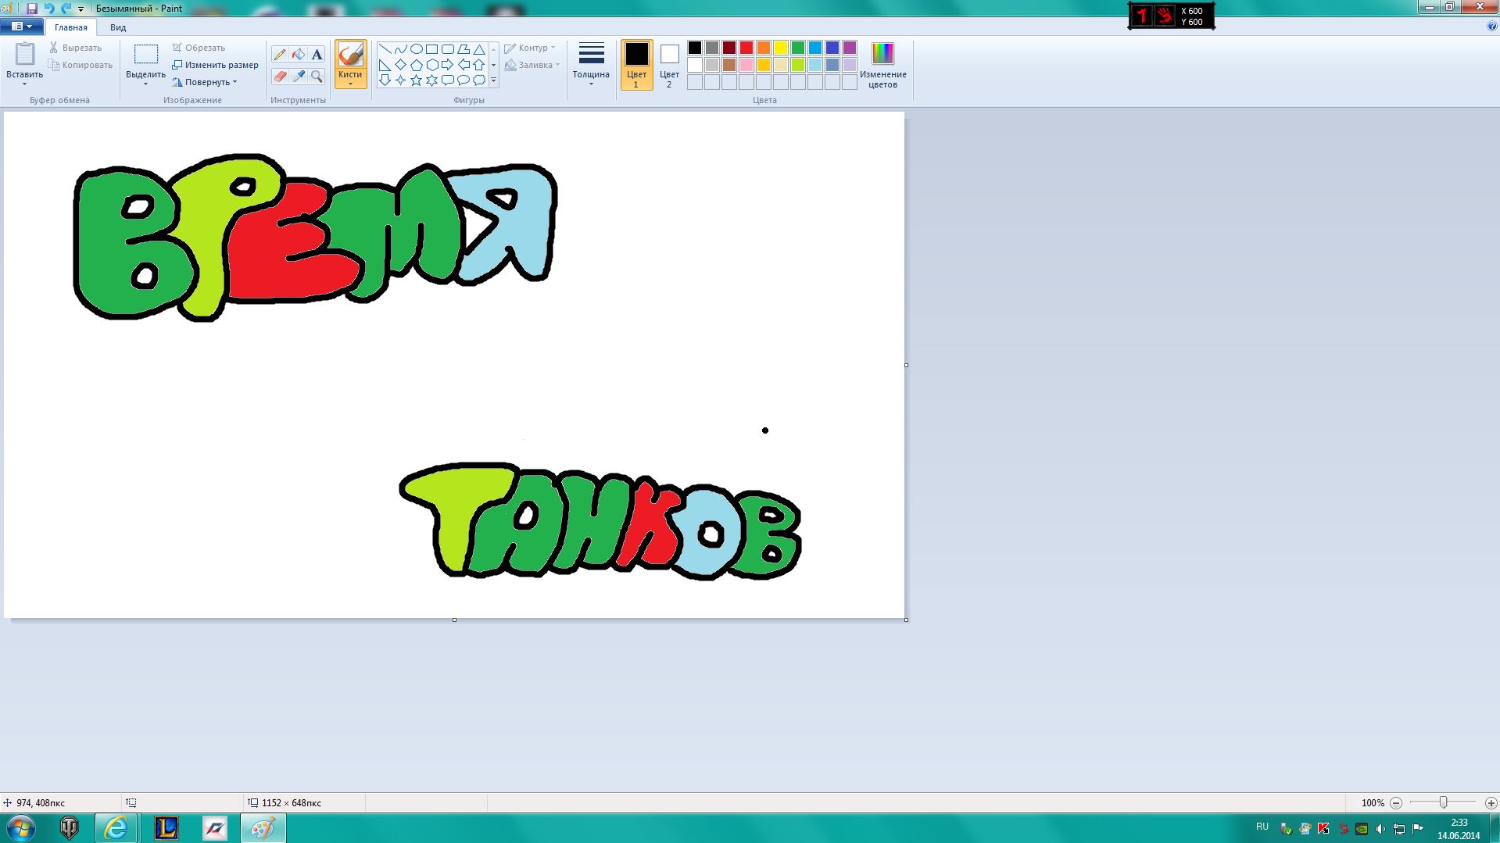
Task: Select the Color picker eyedropper tool
Action: [x=299, y=76]
